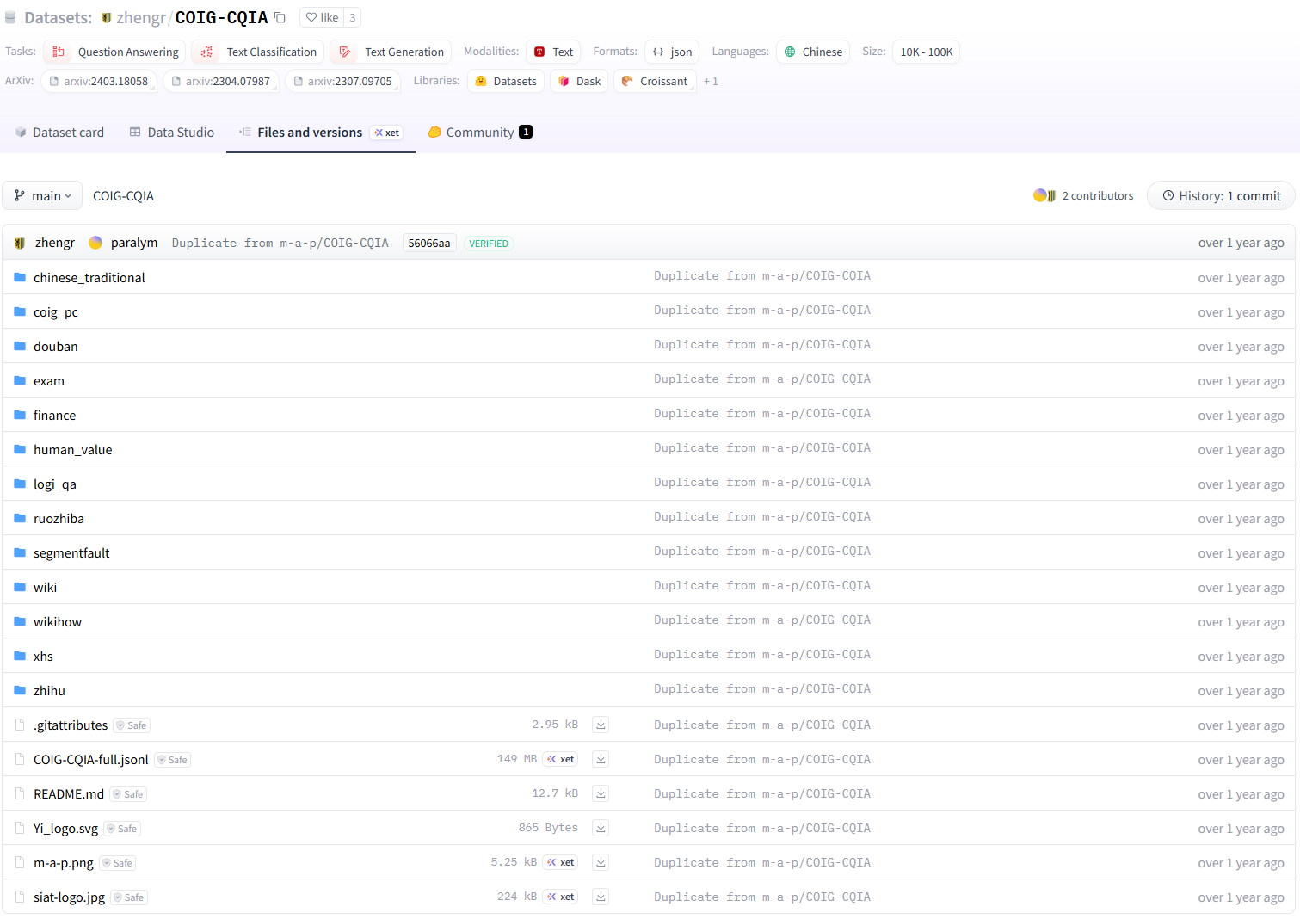Open the zhihu folder
1300x919 pixels.
49,690
